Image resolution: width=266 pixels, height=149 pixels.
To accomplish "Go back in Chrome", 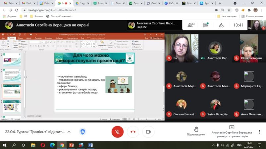I will point(4,10).
